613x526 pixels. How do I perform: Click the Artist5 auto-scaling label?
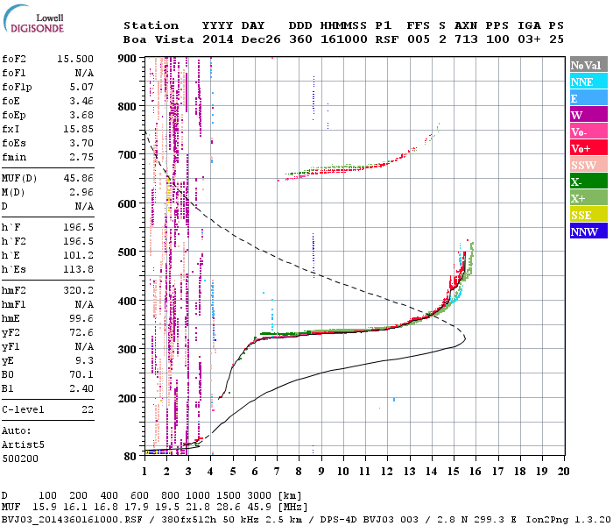pyautogui.click(x=23, y=445)
